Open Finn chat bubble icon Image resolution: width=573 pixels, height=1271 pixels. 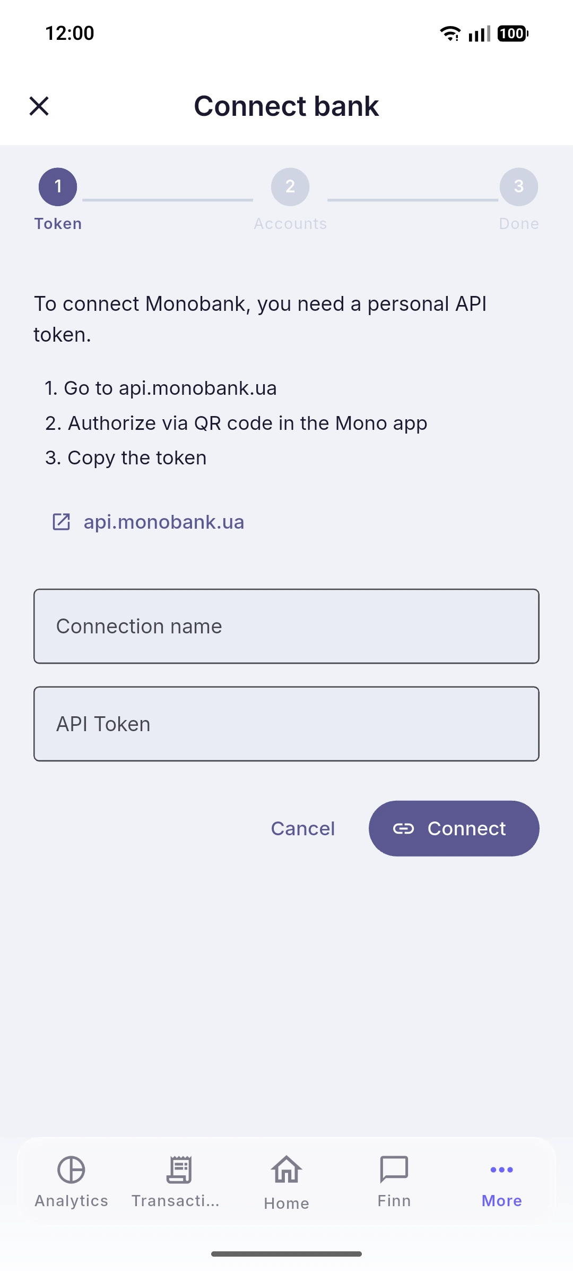point(394,1170)
